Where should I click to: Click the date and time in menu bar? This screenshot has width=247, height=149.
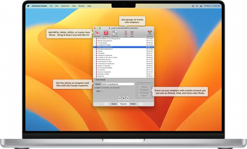[212, 6]
